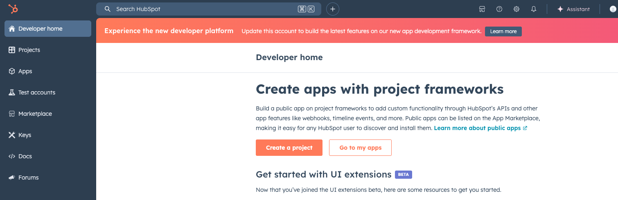Follow Learn more about public apps link
The image size is (618, 200).
coord(477,128)
